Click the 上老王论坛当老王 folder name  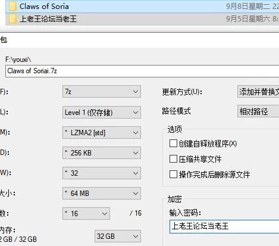(x=48, y=19)
